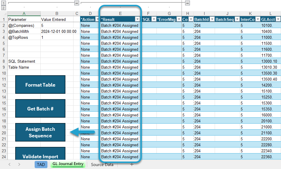
Task: Select the @BatchMth cell
Action: coord(24,31)
